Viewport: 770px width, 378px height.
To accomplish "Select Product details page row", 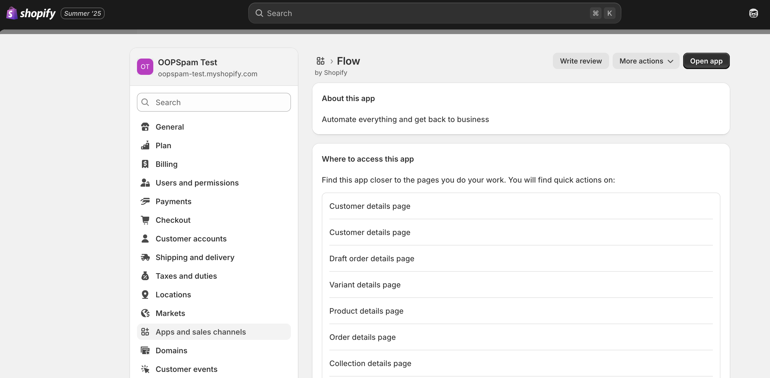I will click(x=521, y=311).
